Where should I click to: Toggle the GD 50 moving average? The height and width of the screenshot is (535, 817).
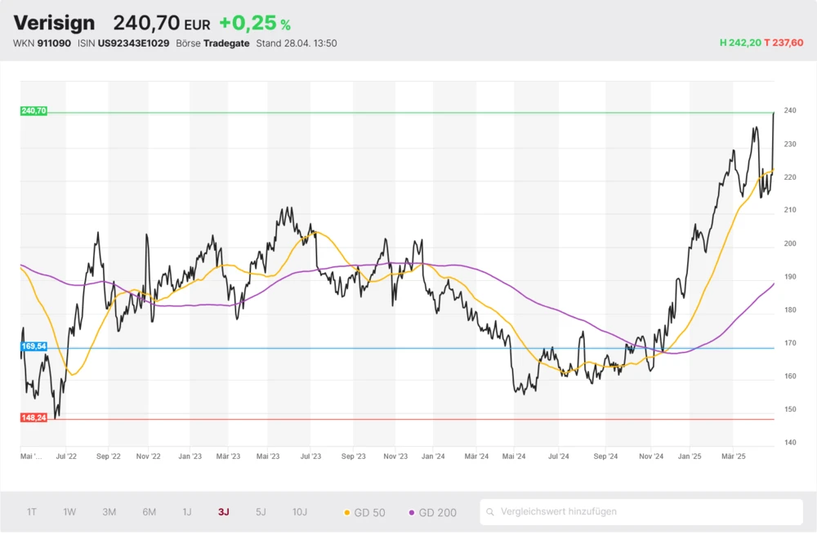click(366, 512)
